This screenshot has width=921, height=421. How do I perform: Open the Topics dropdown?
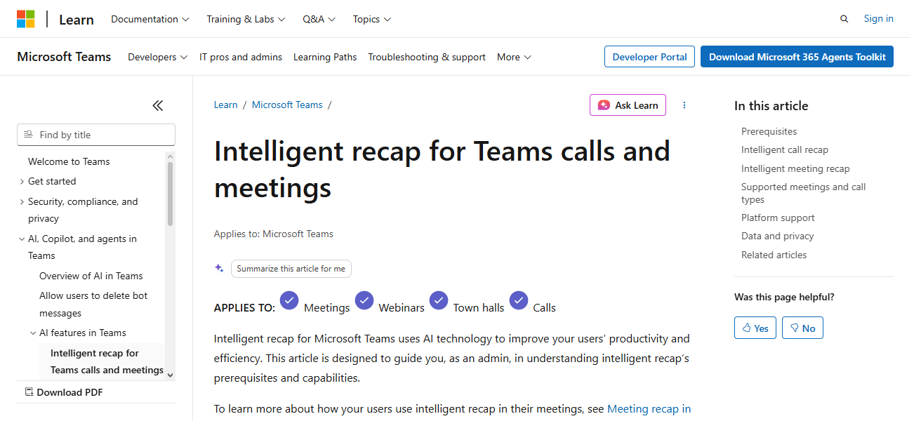pos(371,19)
